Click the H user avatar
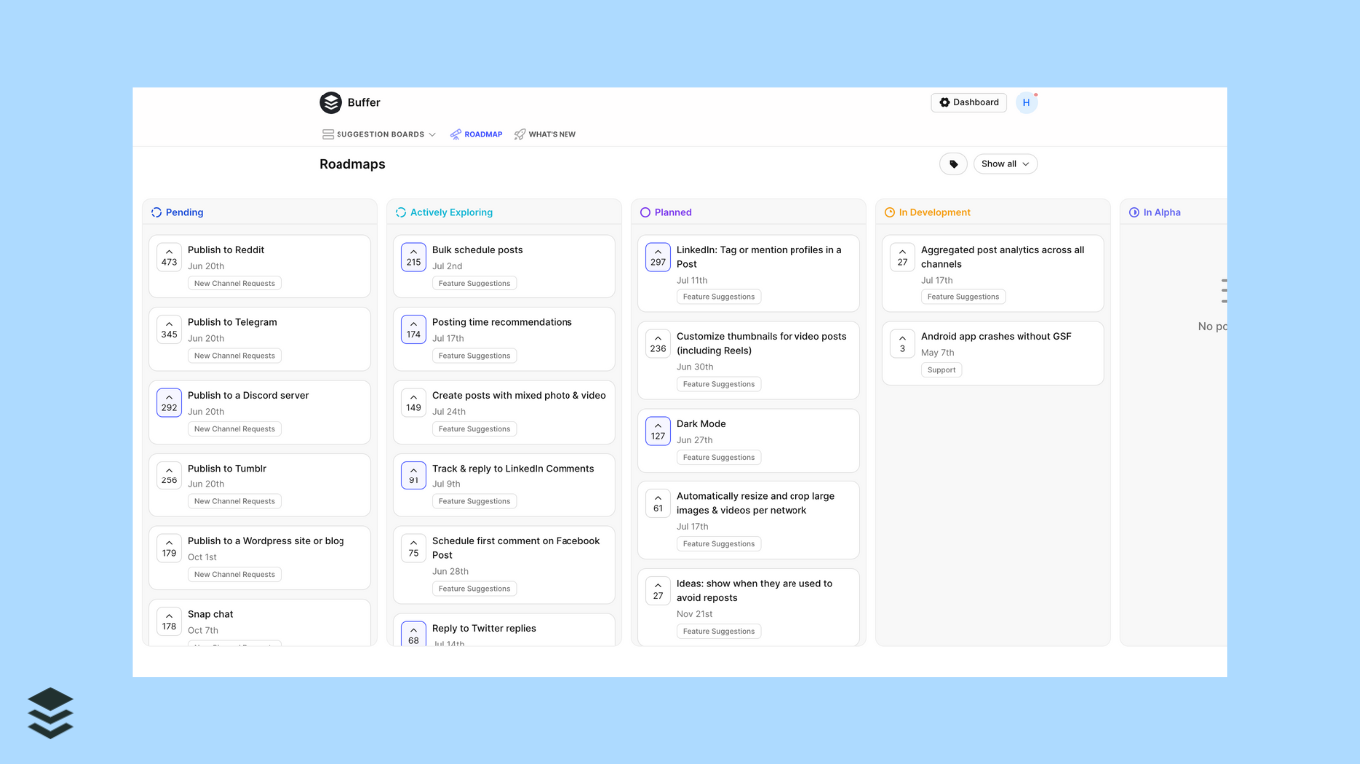The height and width of the screenshot is (764, 1360). coord(1026,102)
